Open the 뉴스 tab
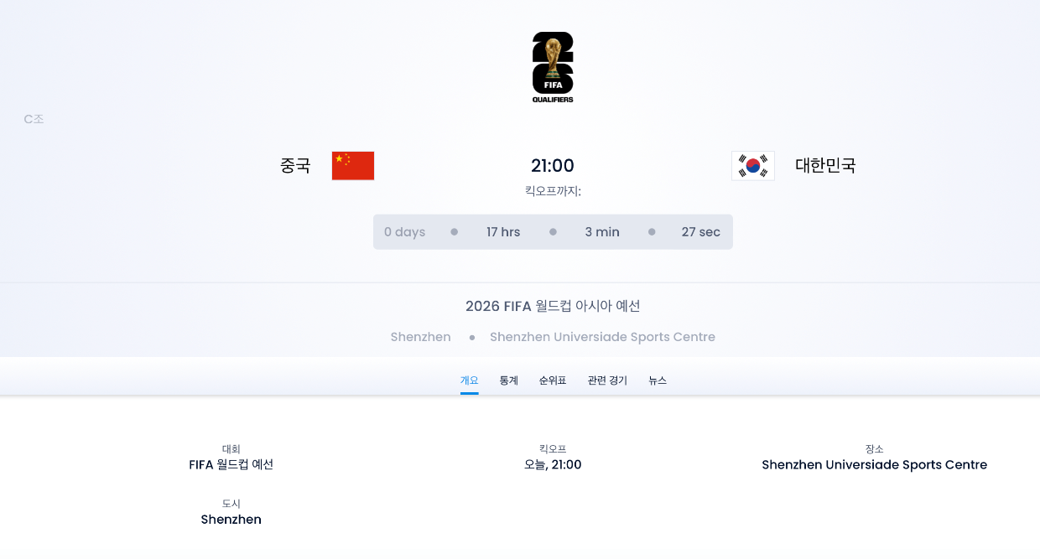Image resolution: width=1040 pixels, height=559 pixels. [x=658, y=380]
